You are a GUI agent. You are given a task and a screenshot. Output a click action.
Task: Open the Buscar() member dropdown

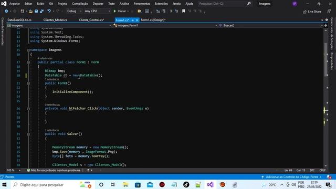coord(271,25)
